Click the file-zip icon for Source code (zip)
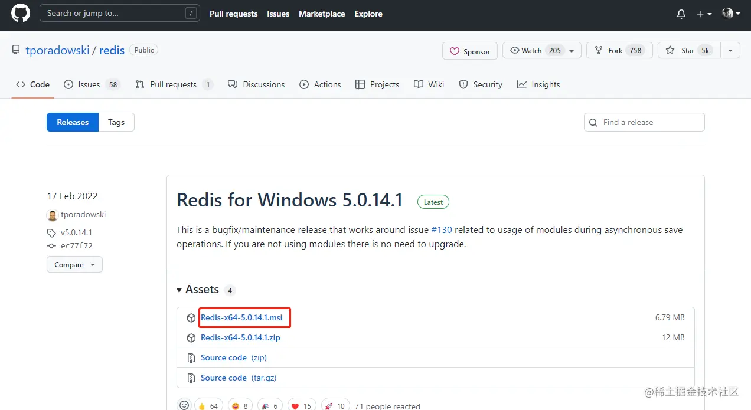This screenshot has width=751, height=410. pos(191,358)
